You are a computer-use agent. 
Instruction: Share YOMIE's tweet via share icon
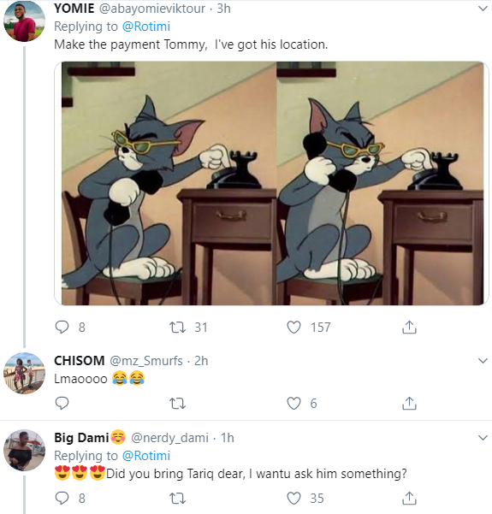tap(409, 327)
